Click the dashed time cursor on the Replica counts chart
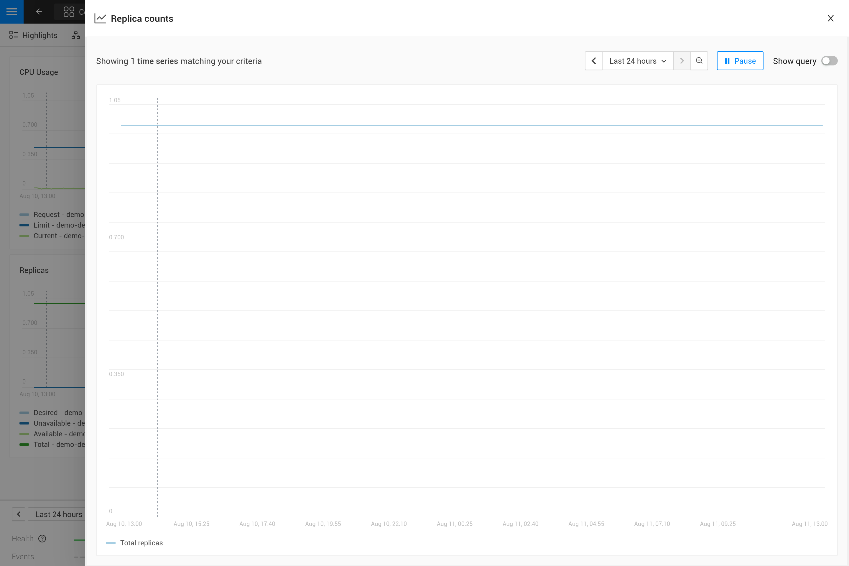Viewport: 849px width, 566px height. tap(157, 307)
